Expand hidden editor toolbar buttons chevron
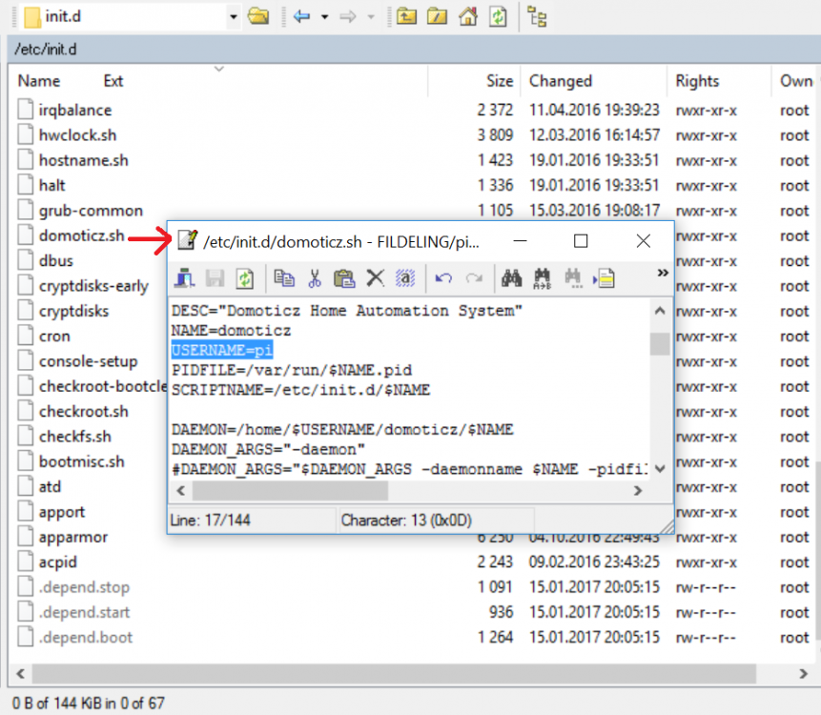Screen dimensions: 821x715 click(663, 274)
